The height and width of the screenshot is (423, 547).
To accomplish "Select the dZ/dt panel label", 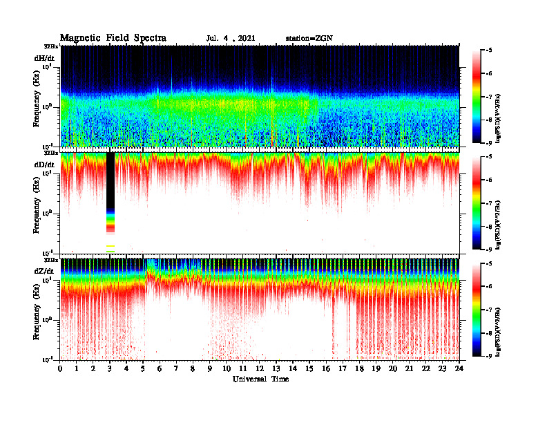I will 44,271.
